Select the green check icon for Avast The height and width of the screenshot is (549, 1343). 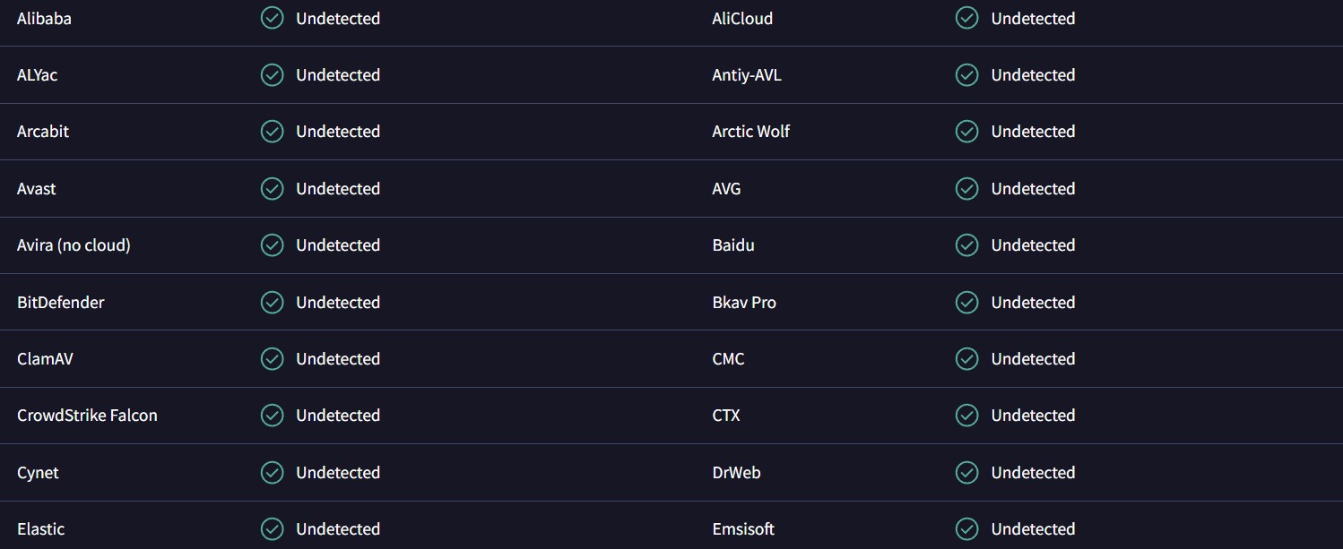coord(272,188)
